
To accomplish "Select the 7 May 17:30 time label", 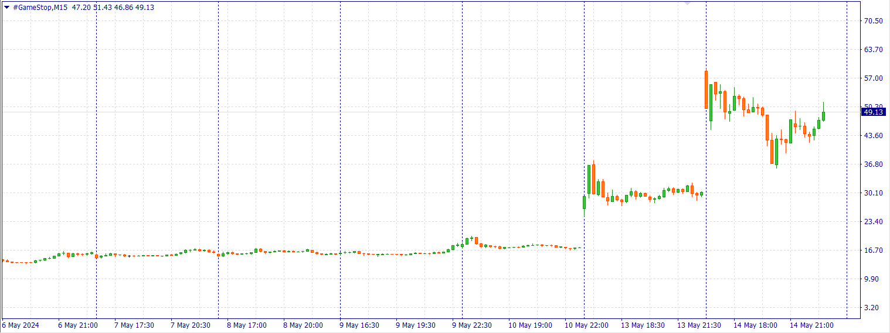I will click(x=134, y=325).
